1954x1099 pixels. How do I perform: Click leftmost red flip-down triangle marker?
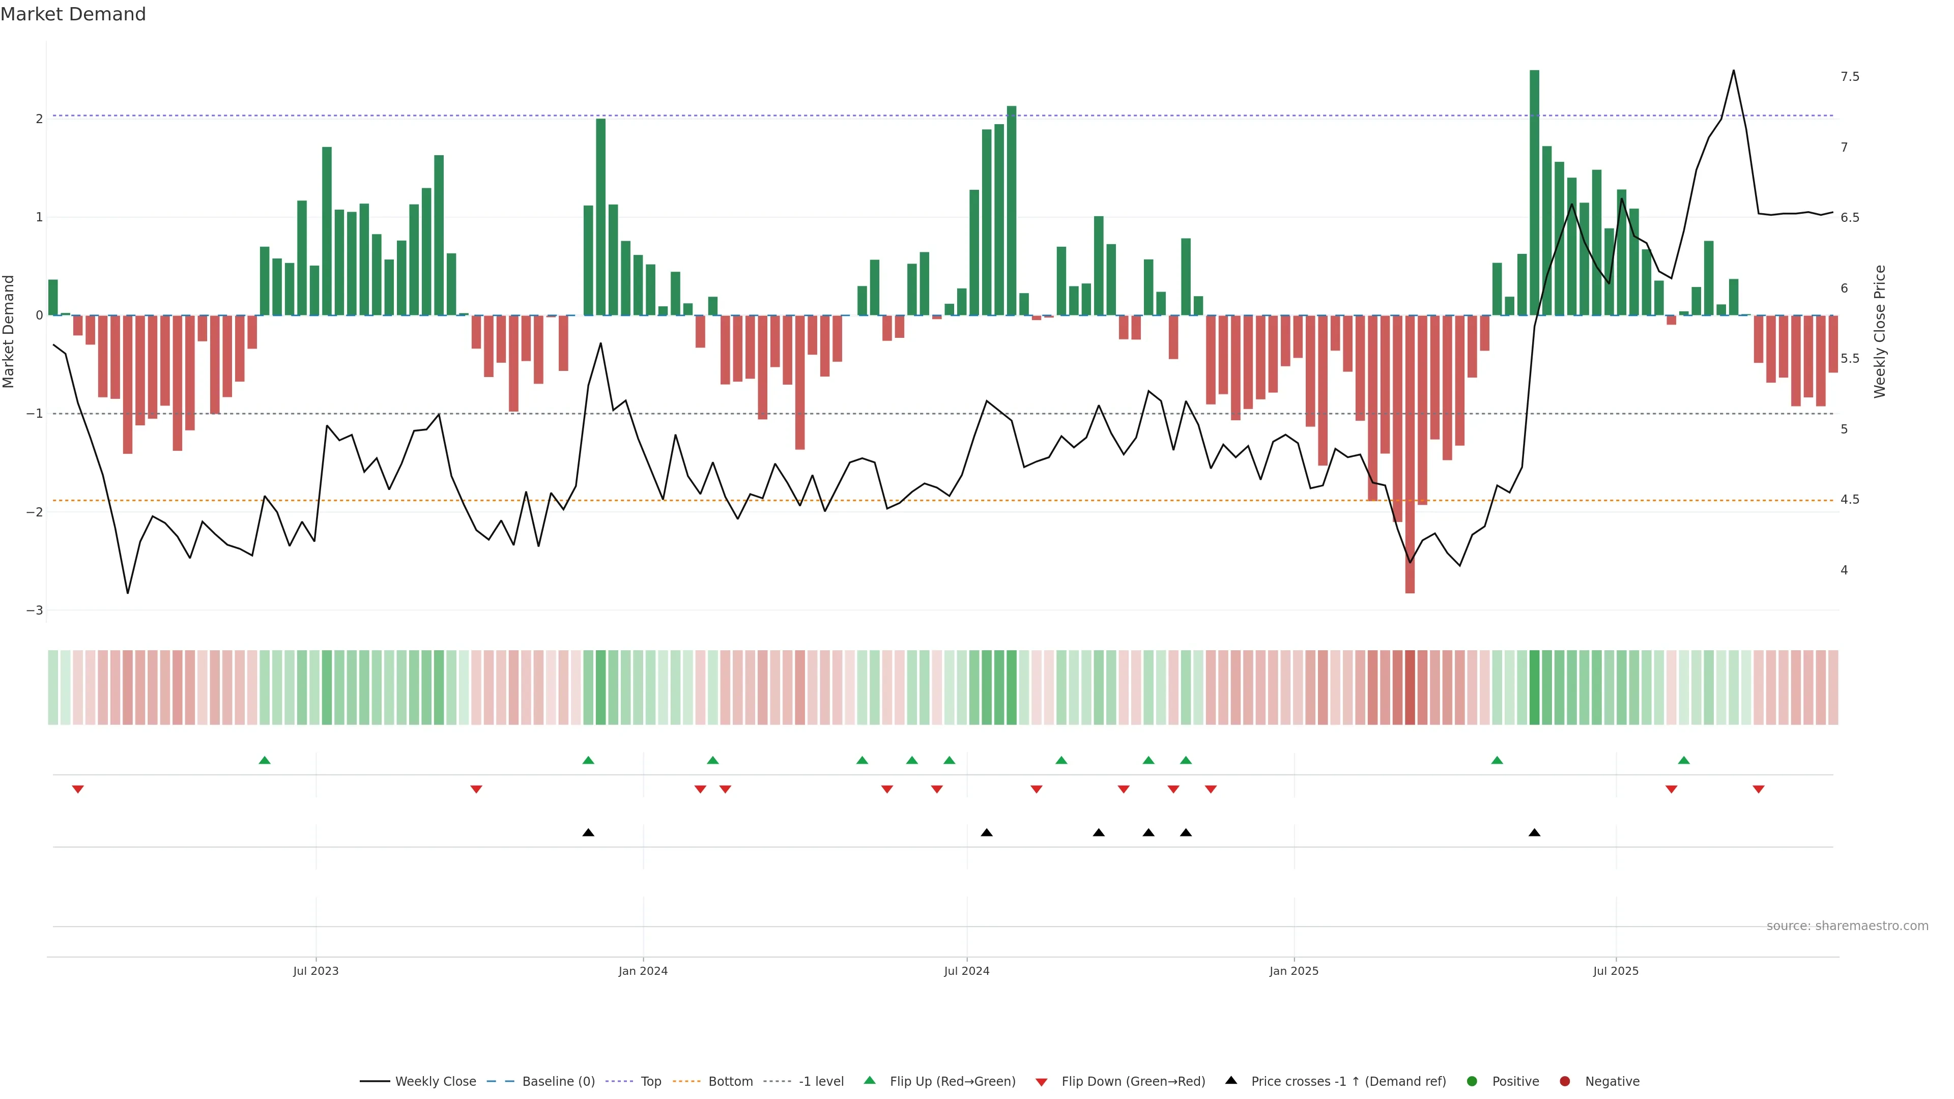(x=77, y=790)
